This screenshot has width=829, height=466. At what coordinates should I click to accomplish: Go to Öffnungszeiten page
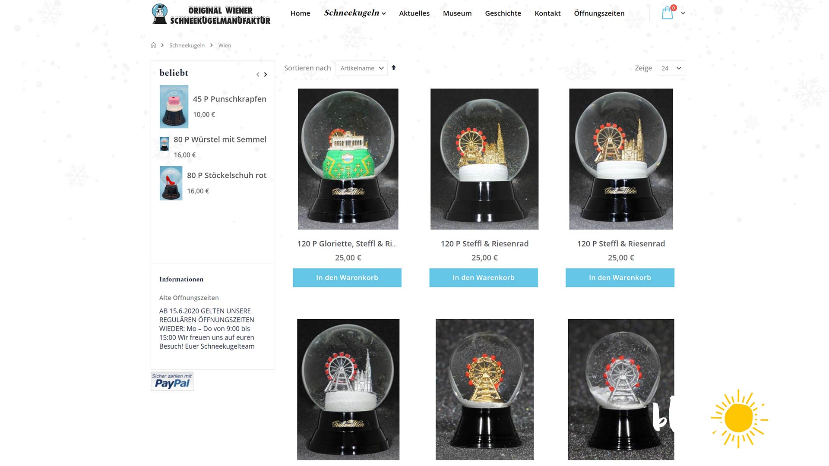599,13
